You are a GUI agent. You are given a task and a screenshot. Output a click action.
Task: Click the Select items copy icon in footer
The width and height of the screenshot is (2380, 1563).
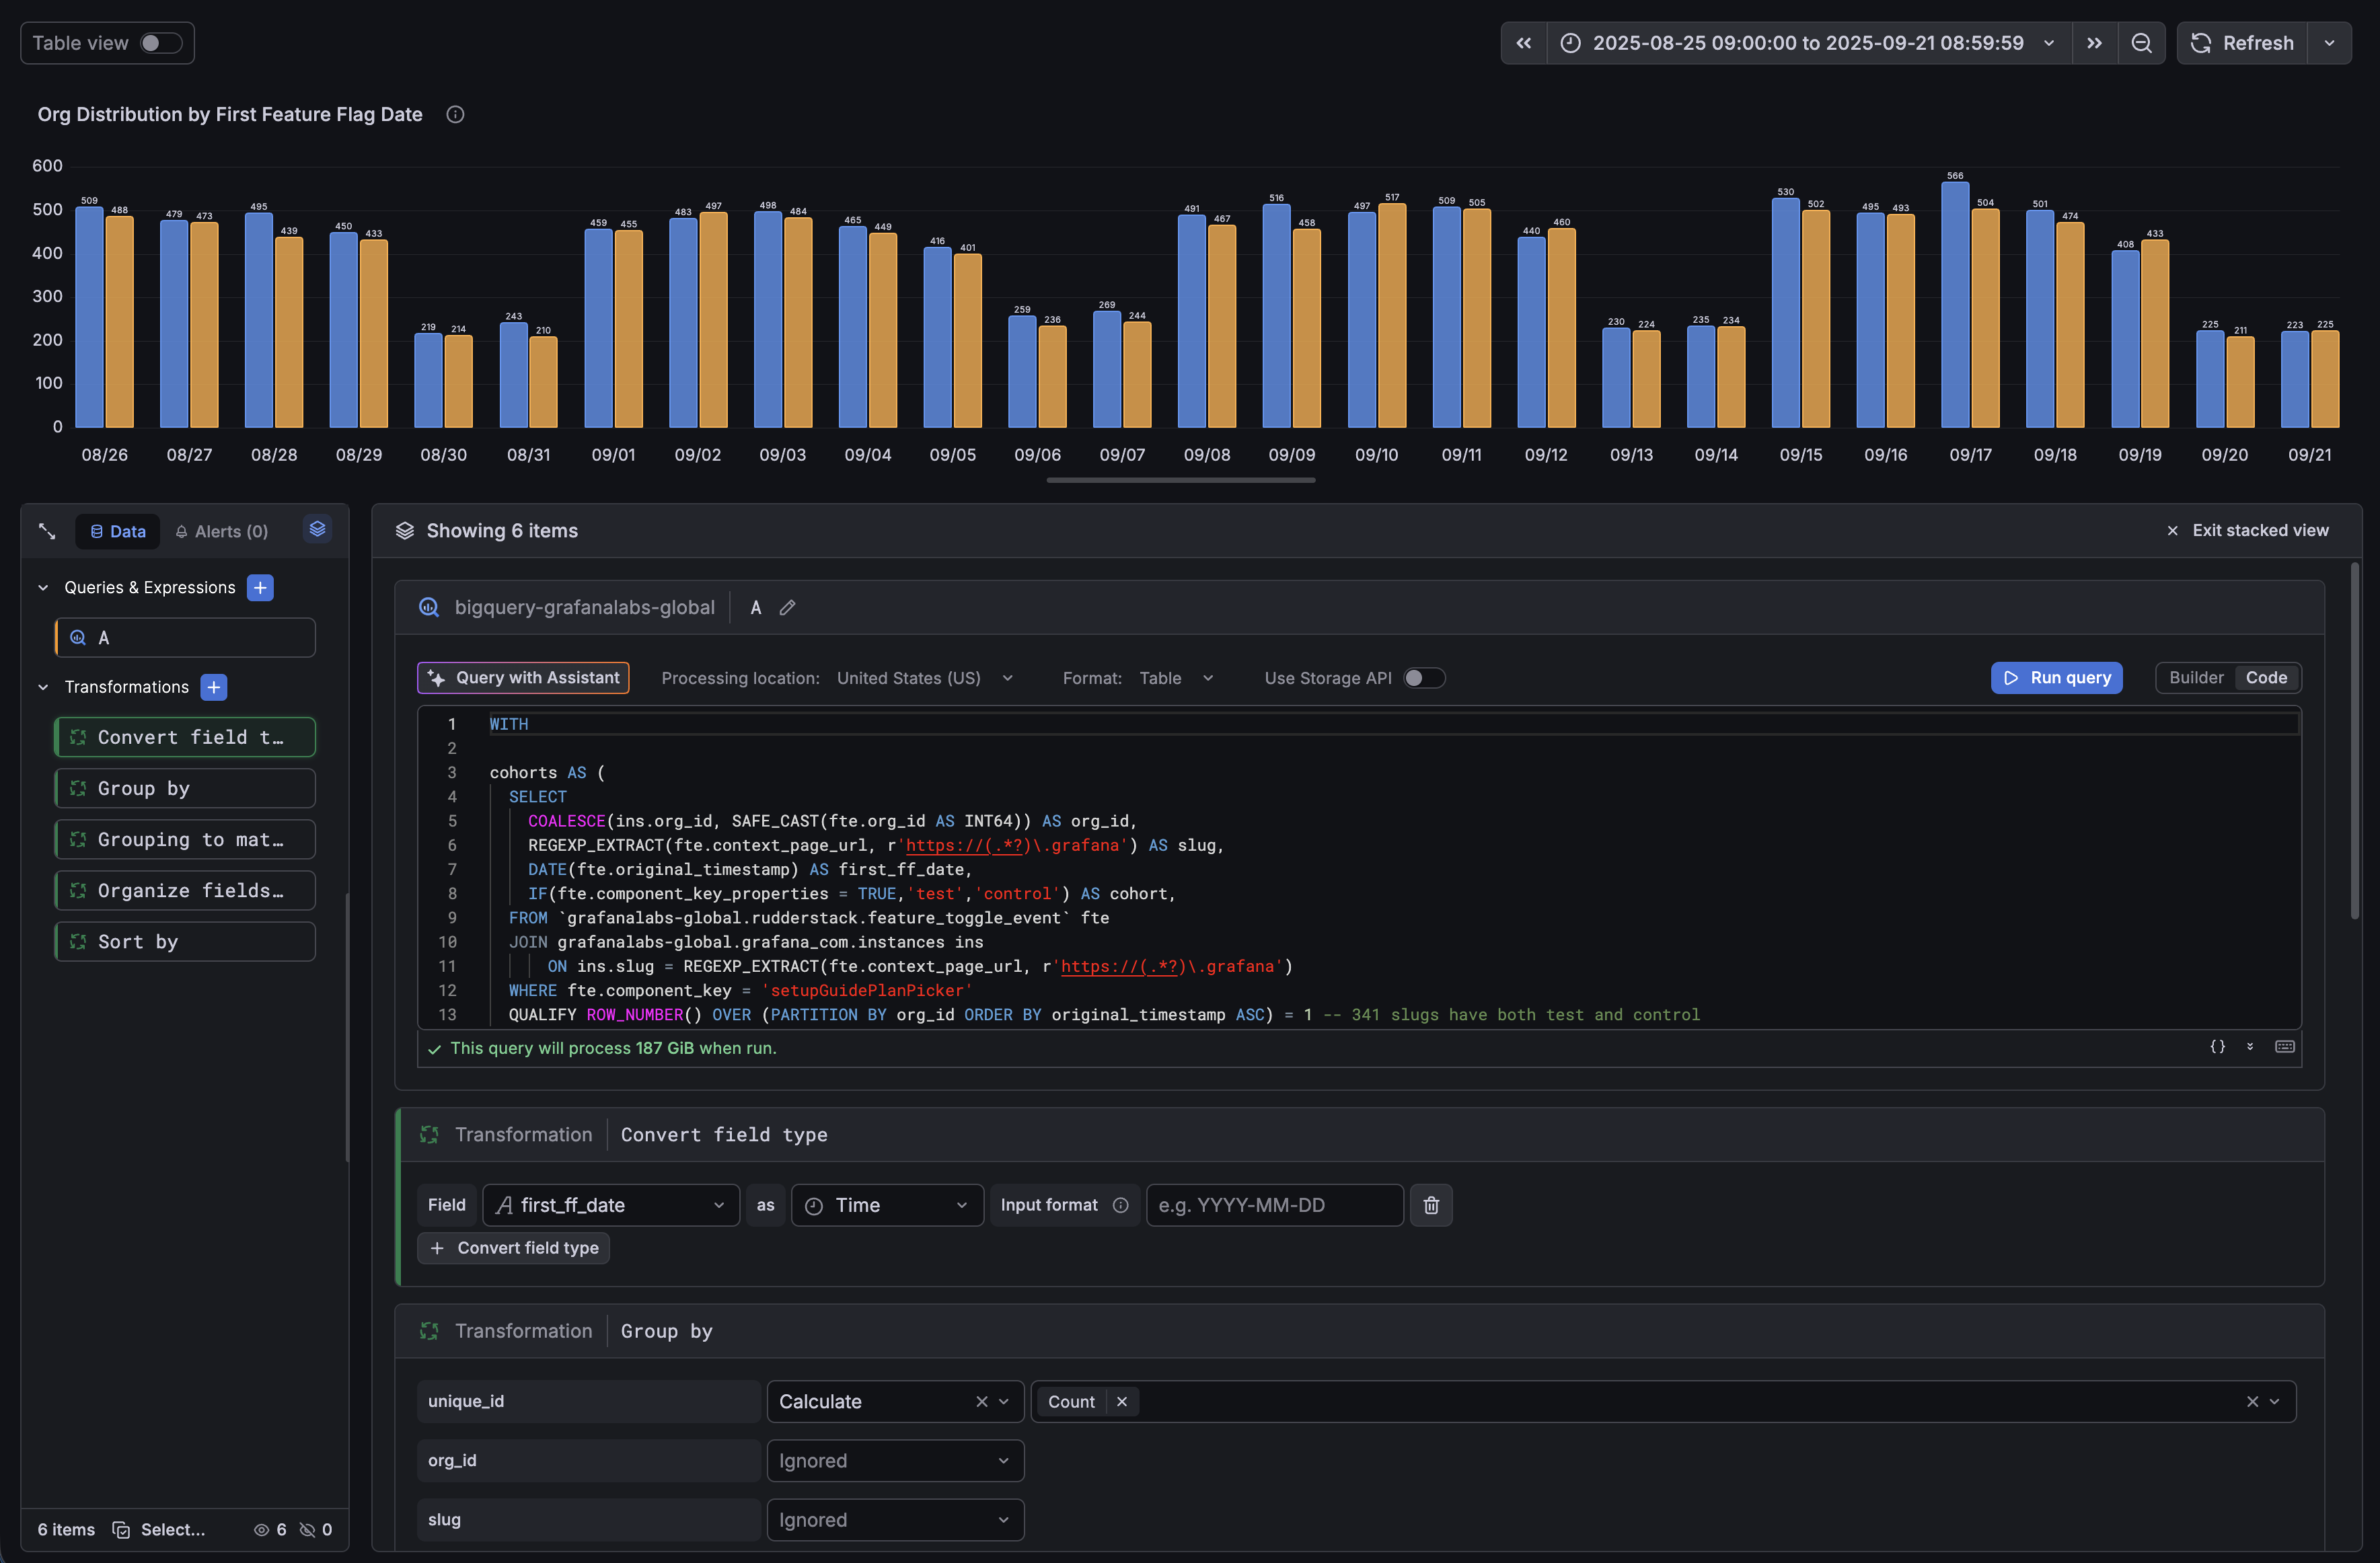[x=121, y=1530]
